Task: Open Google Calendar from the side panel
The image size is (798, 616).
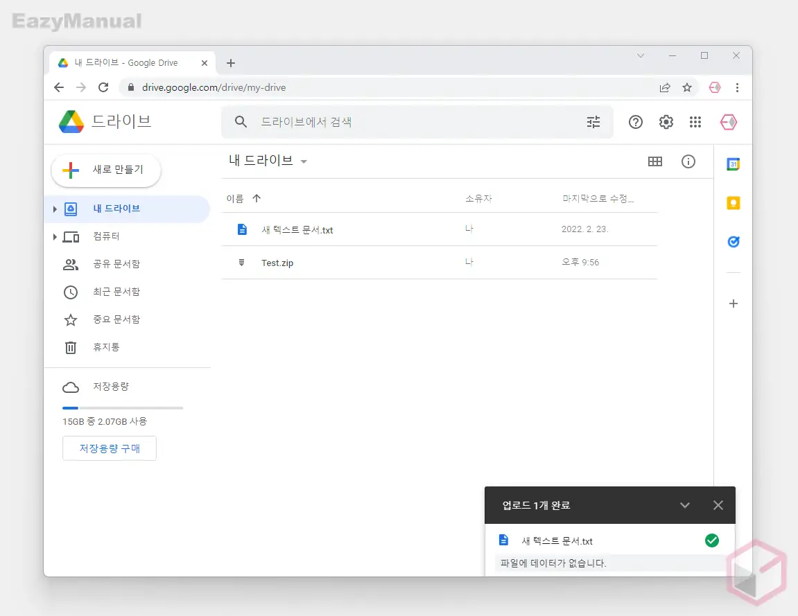Action: coord(733,164)
